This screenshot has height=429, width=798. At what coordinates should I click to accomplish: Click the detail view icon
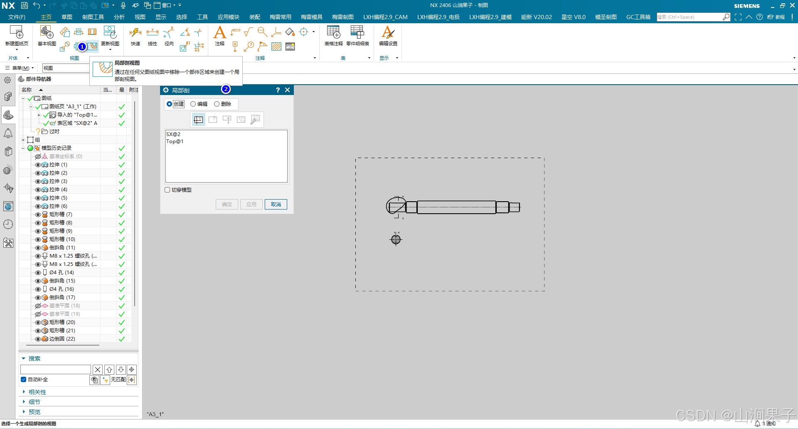click(65, 46)
